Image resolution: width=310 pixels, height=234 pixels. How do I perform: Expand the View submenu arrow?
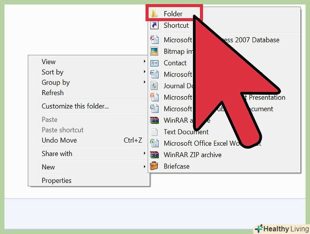point(144,62)
